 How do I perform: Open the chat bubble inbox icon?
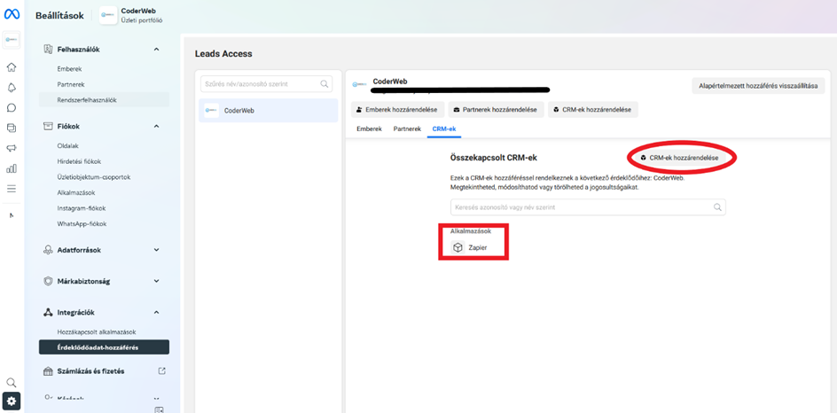coord(12,108)
